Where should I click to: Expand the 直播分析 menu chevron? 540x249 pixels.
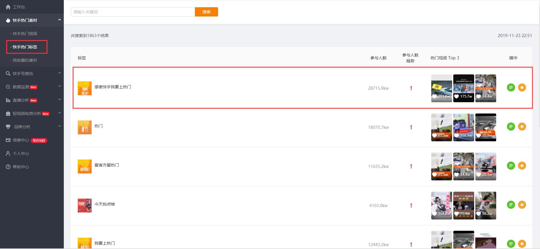coord(59,100)
